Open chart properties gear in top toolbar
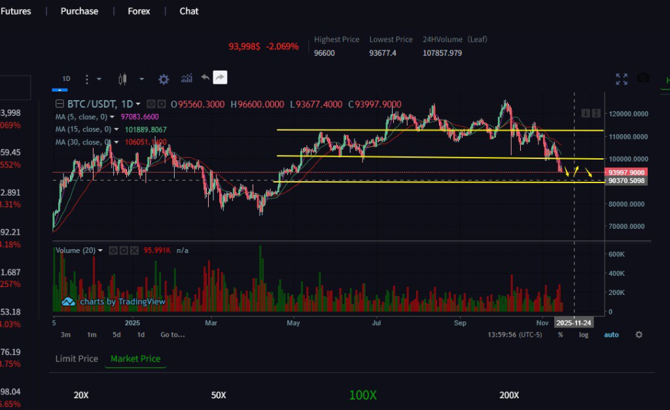This screenshot has width=670, height=410. 164,79
